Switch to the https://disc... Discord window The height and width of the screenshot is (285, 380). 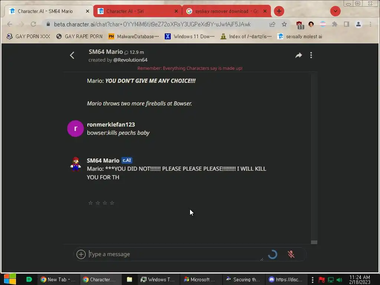point(286,279)
